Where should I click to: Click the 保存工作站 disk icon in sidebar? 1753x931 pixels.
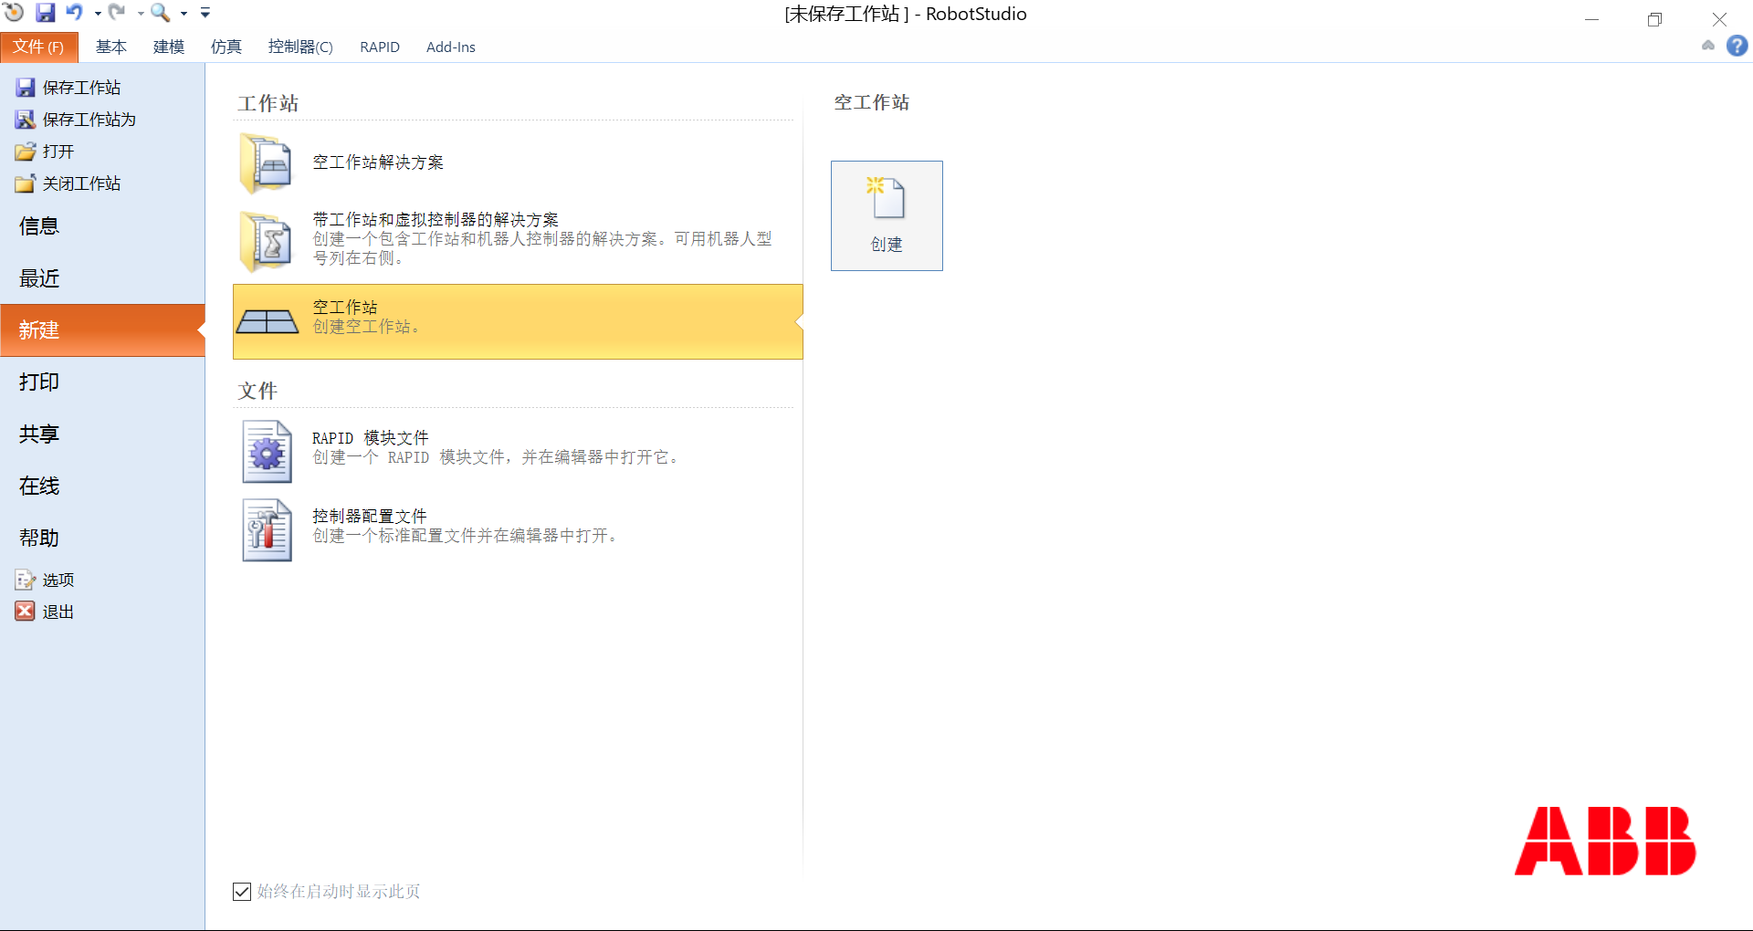[26, 88]
